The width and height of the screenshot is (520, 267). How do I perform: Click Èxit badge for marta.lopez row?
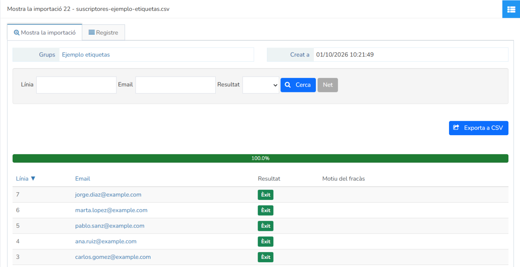265,210
